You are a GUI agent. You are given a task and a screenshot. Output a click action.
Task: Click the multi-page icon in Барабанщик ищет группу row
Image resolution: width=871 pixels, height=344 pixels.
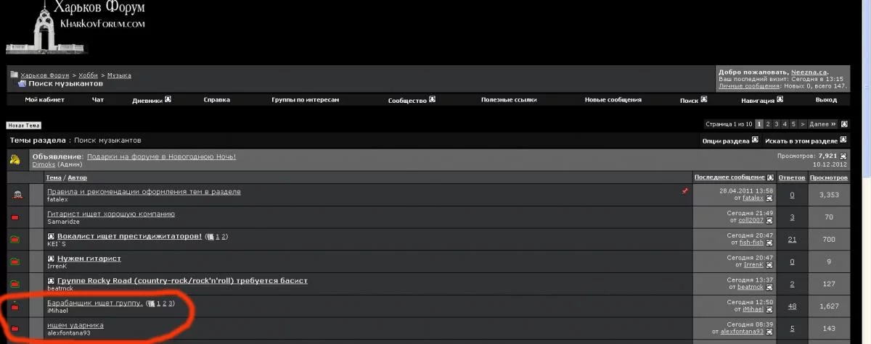152,303
